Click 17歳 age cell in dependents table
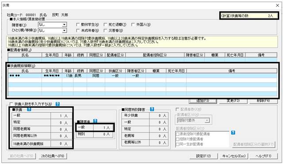This screenshot has width=284, height=164. pyautogui.click(x=68, y=76)
